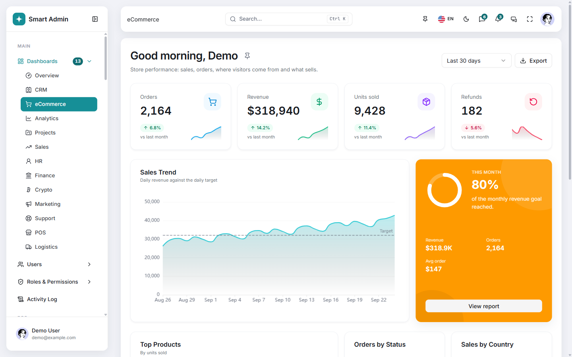Image resolution: width=572 pixels, height=357 pixels.
Task: Click the View report button
Action: click(483, 306)
